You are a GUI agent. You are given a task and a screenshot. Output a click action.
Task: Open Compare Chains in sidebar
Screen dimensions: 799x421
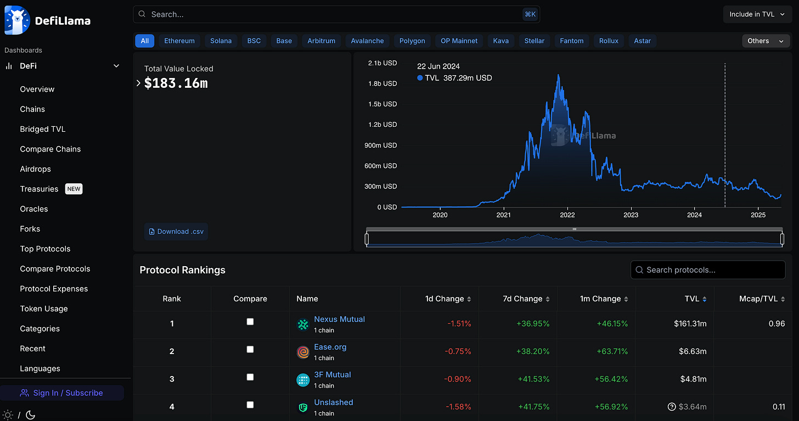tap(50, 149)
